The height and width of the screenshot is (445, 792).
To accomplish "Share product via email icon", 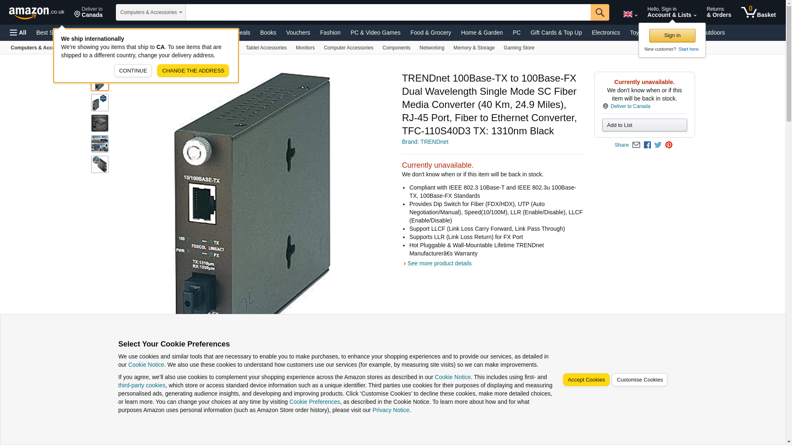I will point(636,145).
